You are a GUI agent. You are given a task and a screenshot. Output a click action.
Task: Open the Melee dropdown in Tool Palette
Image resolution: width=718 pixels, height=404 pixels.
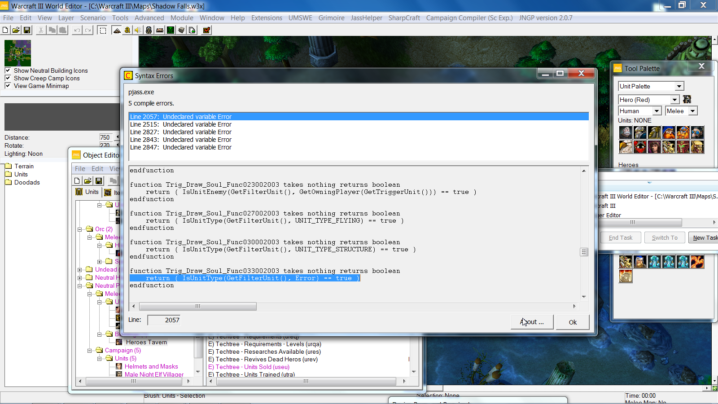(x=692, y=111)
